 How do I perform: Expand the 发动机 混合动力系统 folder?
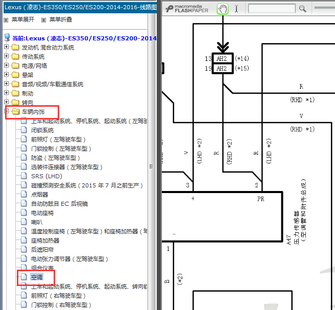(x=7, y=47)
